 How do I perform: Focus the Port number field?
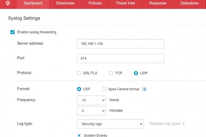click(x=120, y=59)
